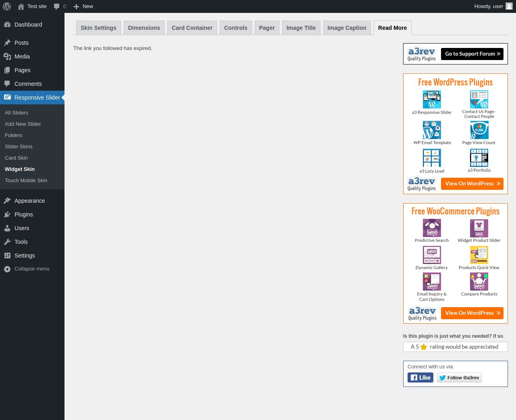Click the Go to Support Forum button
The height and width of the screenshot is (420, 516).
pos(472,54)
